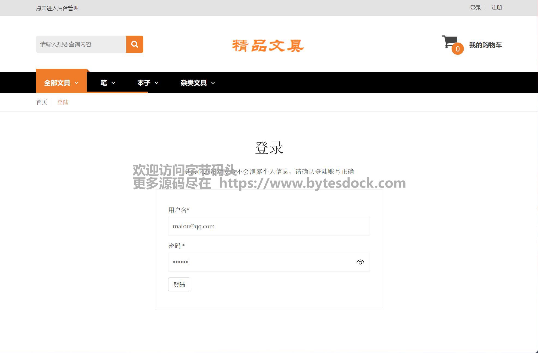Expand the 笔 category chevron
Image resolution: width=538 pixels, height=353 pixels.
click(x=113, y=83)
